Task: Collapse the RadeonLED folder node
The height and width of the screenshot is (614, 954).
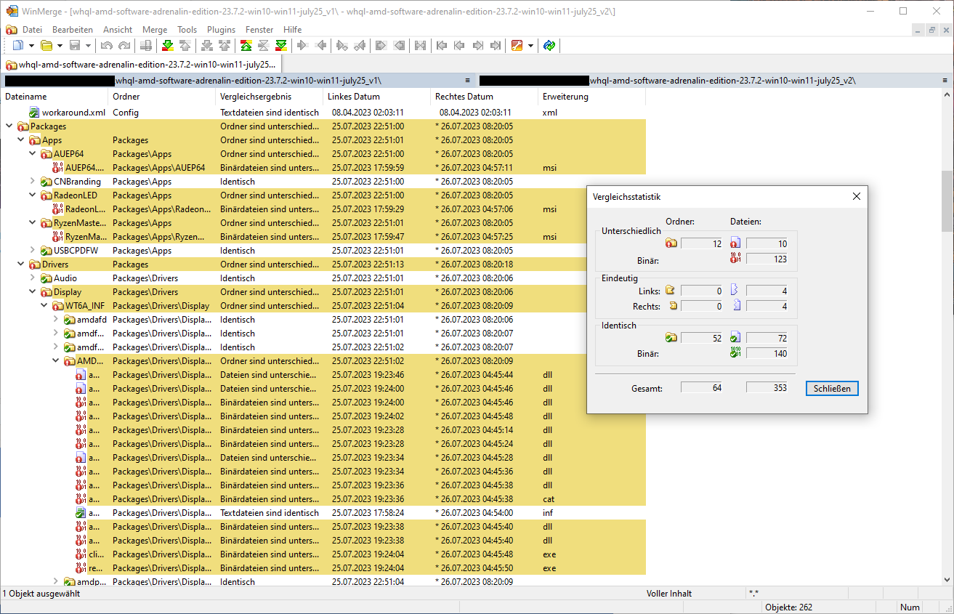Action: [32, 195]
